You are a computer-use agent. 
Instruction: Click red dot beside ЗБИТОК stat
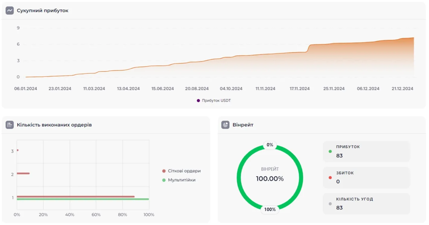[330, 177]
